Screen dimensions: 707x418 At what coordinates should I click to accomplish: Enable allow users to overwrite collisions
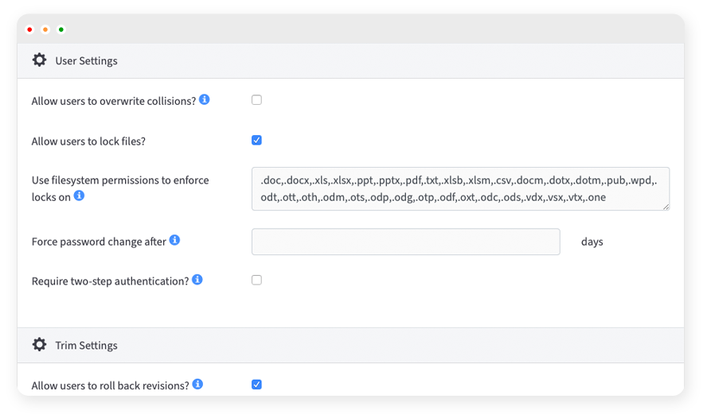(256, 100)
